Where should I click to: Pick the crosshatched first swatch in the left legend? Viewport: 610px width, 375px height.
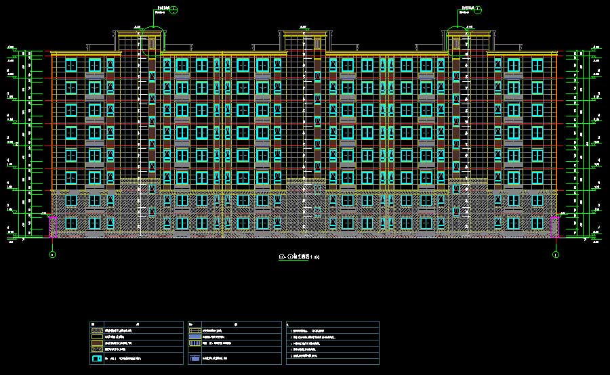[x=97, y=330]
